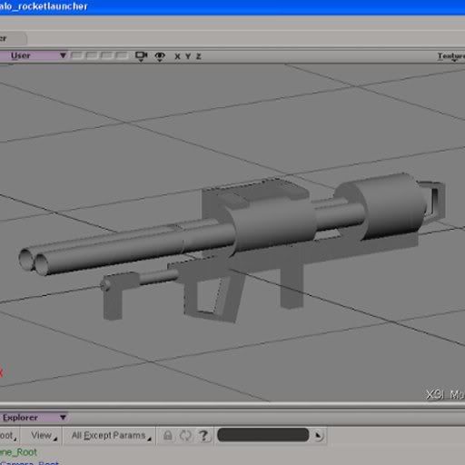
Task: Click the eye show menu icon
Action: (x=160, y=56)
